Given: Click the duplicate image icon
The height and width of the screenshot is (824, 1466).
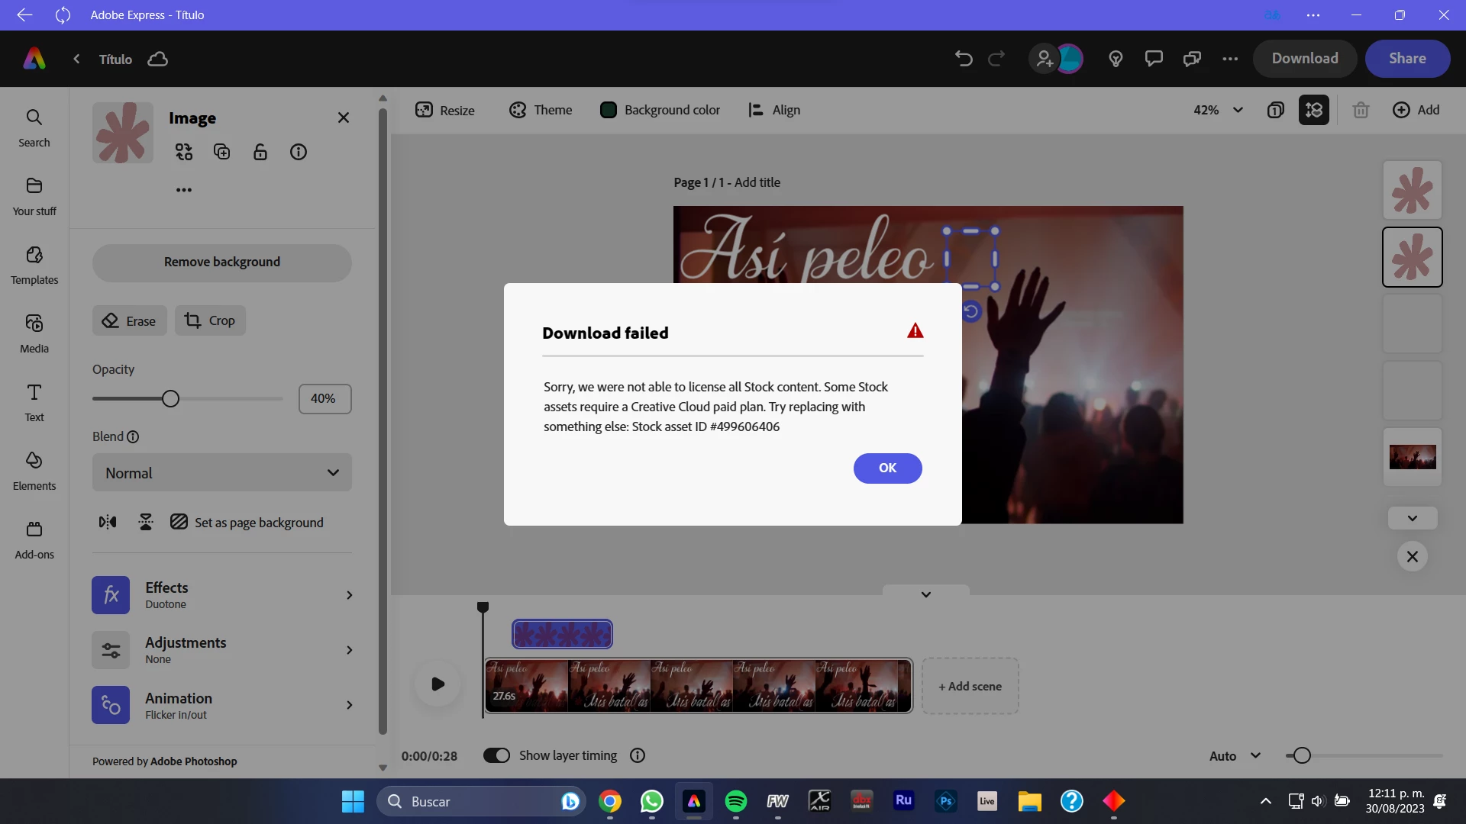Looking at the screenshot, I should pos(222,153).
